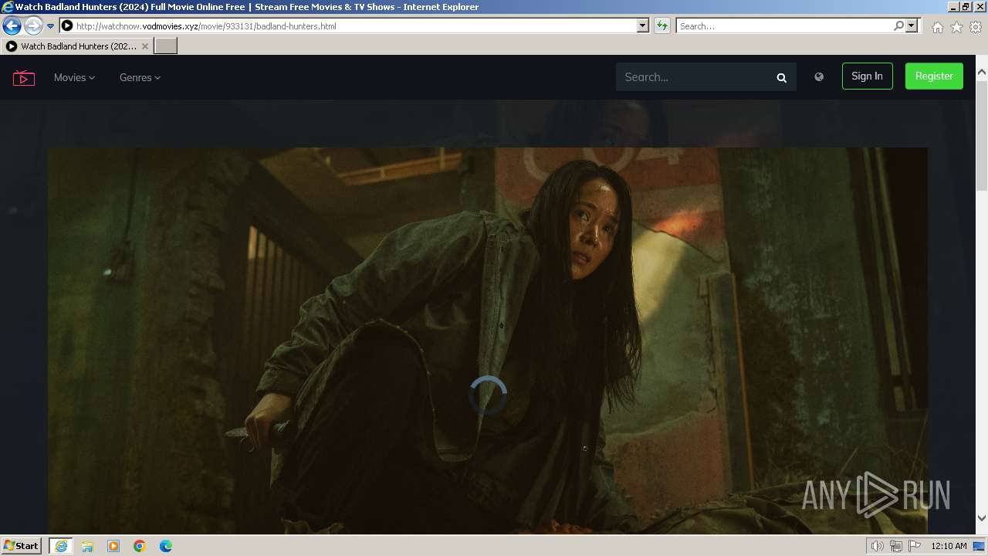Click the page vertical scrollbar thumb

coord(982,137)
